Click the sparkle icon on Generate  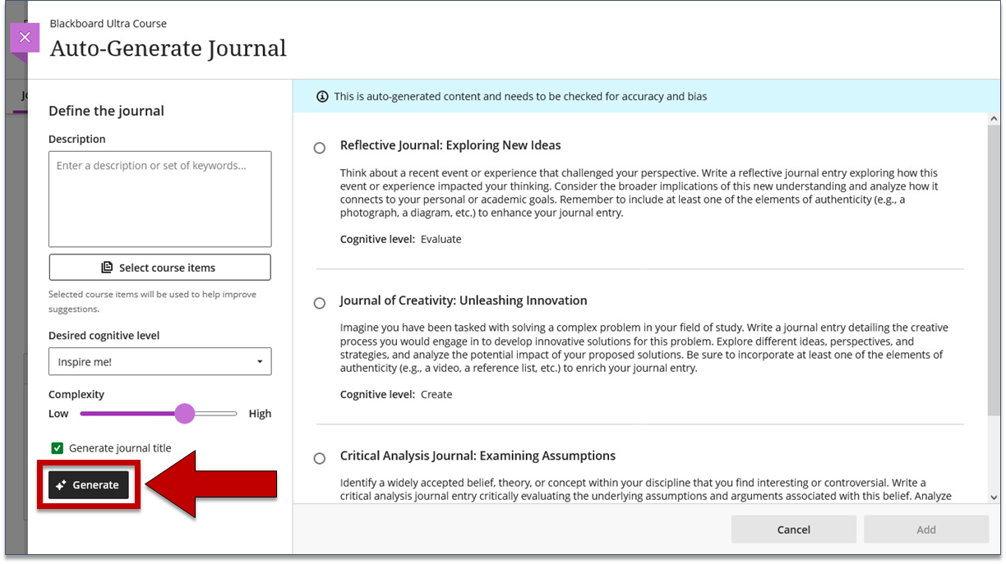coord(61,485)
